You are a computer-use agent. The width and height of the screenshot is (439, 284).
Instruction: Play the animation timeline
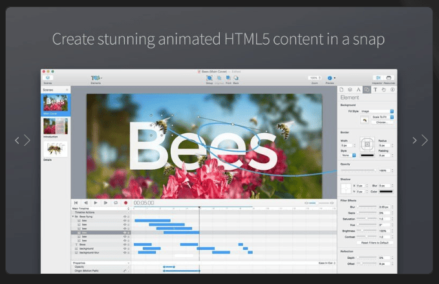(96, 203)
